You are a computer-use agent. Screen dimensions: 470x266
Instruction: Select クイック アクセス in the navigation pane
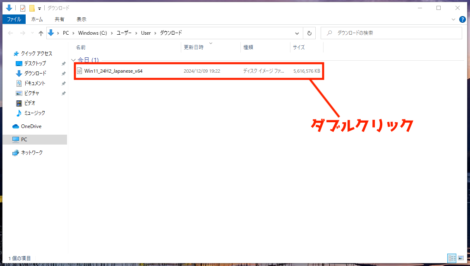click(x=36, y=54)
